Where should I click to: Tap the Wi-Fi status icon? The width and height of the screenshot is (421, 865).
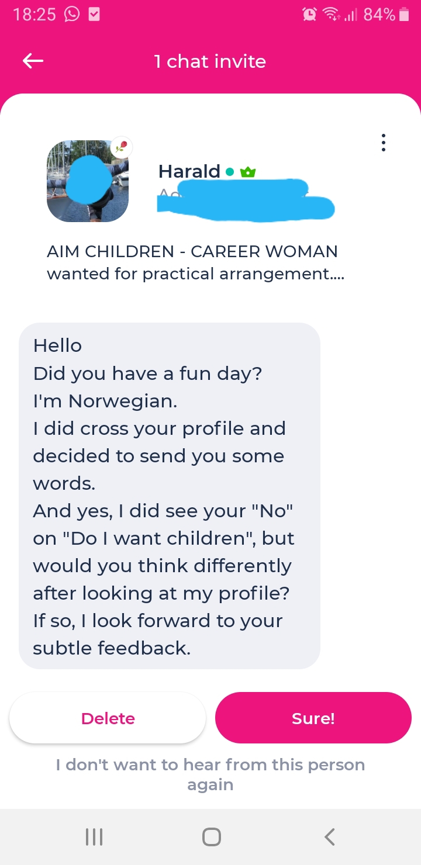tap(332, 15)
